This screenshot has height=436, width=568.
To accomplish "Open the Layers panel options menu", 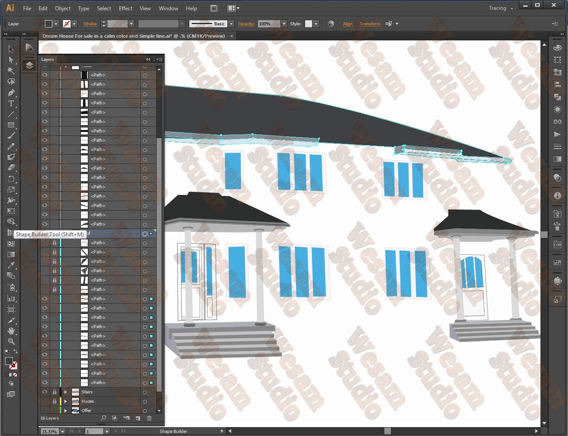I will click(x=159, y=59).
